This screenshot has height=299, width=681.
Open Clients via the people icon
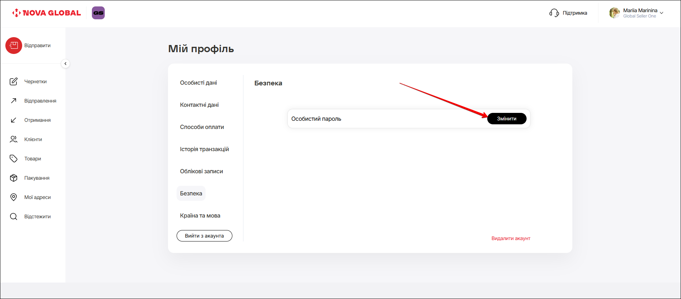14,139
